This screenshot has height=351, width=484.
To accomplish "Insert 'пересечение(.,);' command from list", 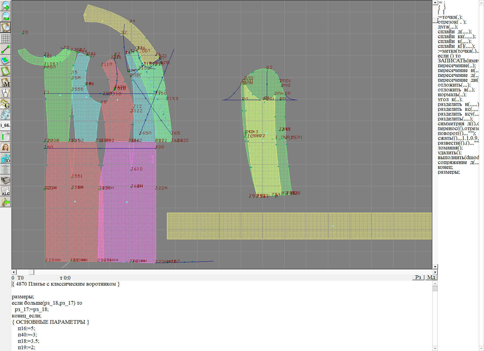I will pyautogui.click(x=456, y=66).
